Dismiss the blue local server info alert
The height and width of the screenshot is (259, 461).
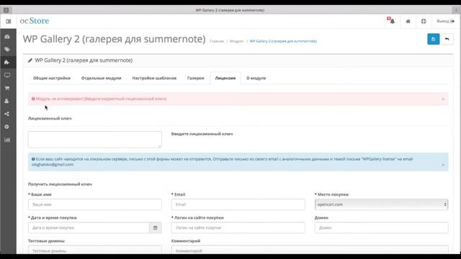[443, 165]
